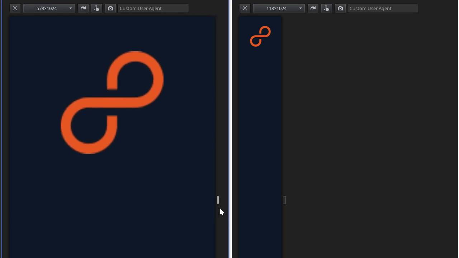Focus Custom User Agent field in 573×1024 view
This screenshot has width=459, height=258.
pyautogui.click(x=153, y=8)
